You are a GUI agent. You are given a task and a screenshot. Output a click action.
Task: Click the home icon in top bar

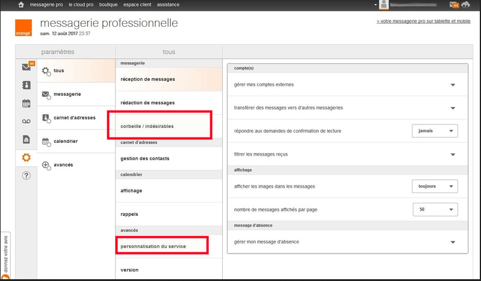pyautogui.click(x=22, y=5)
